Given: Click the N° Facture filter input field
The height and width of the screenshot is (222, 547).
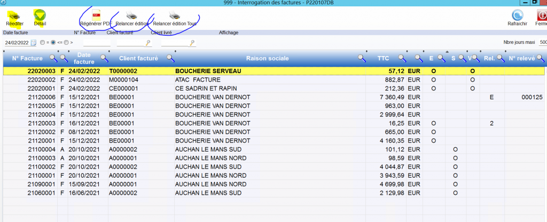Looking at the screenshot, I should 96,42.
